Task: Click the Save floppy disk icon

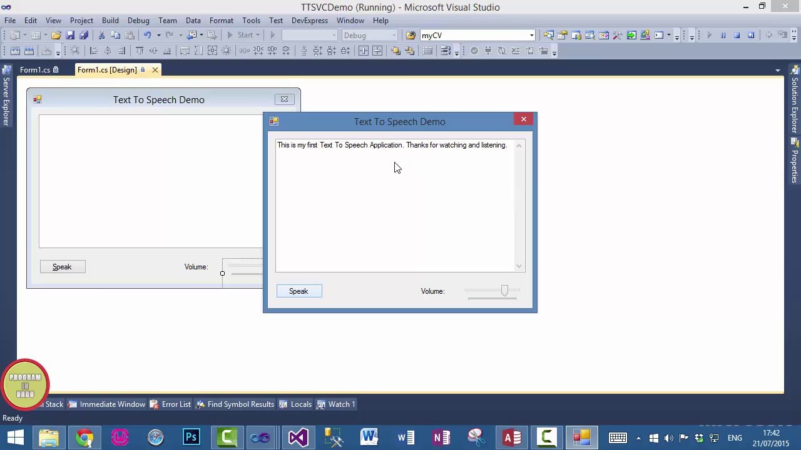Action: 70,35
